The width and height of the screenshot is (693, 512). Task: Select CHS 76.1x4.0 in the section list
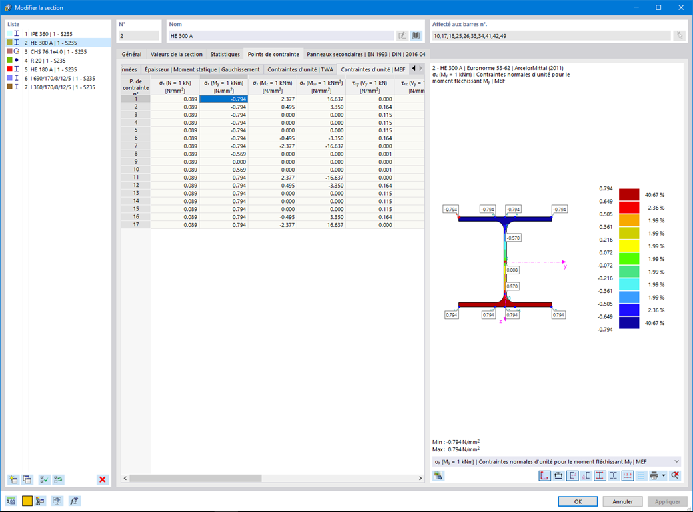point(58,52)
